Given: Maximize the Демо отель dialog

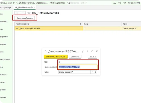Looking at the screenshot, I should coord(92,51).
